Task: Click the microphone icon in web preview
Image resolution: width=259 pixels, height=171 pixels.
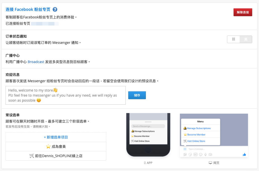Action: point(206,154)
